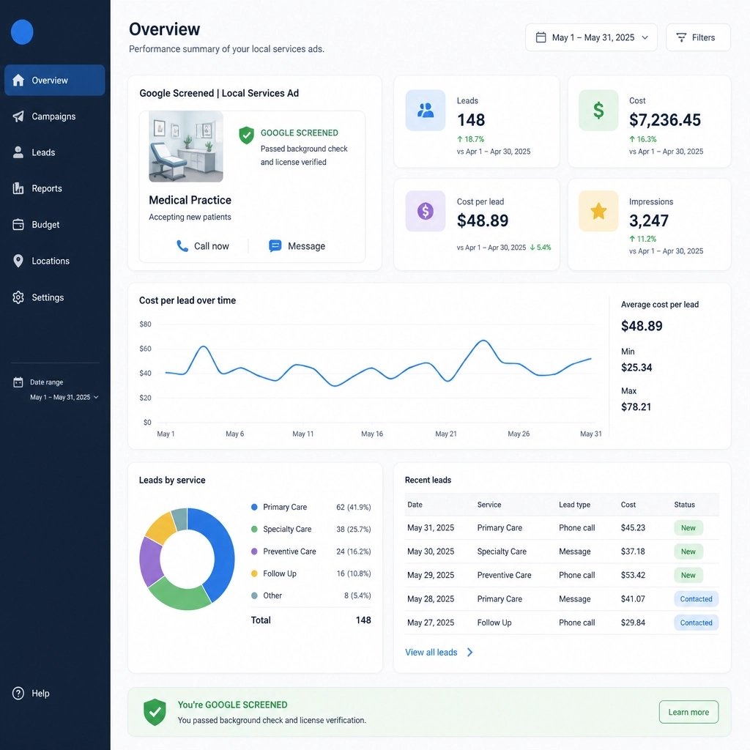The height and width of the screenshot is (750, 750).
Task: Click the Contacted status on May 27 lead
Action: point(696,623)
